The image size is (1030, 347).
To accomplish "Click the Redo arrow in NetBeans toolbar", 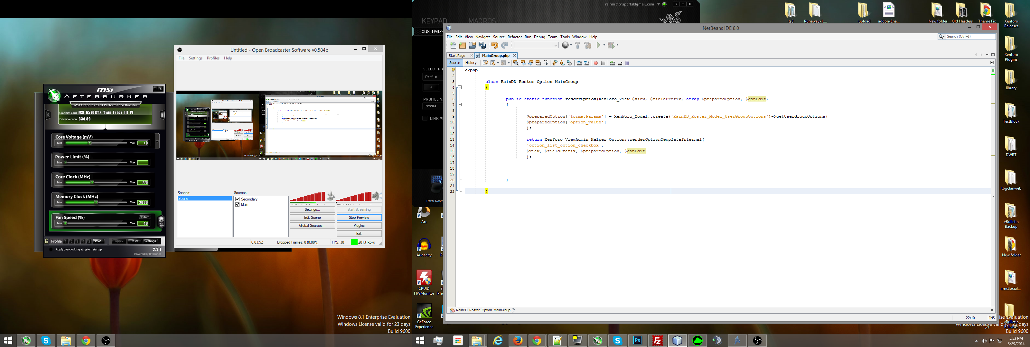I will pos(505,46).
